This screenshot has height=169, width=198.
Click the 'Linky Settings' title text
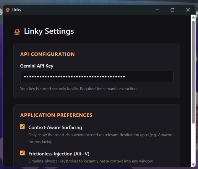(49, 31)
